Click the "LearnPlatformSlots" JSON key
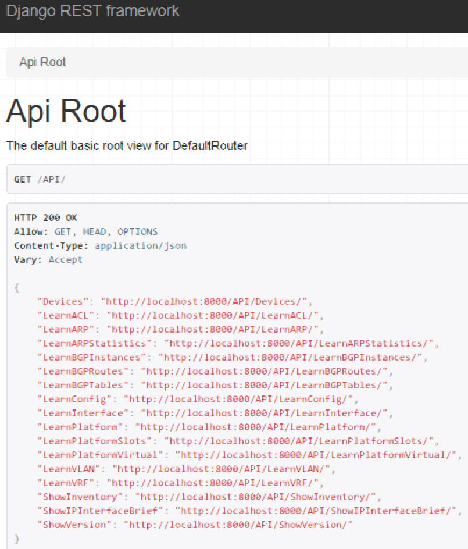This screenshot has height=549, width=468. [x=95, y=441]
